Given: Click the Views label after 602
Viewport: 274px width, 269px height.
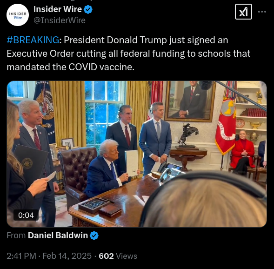Looking at the screenshot, I should click(127, 256).
